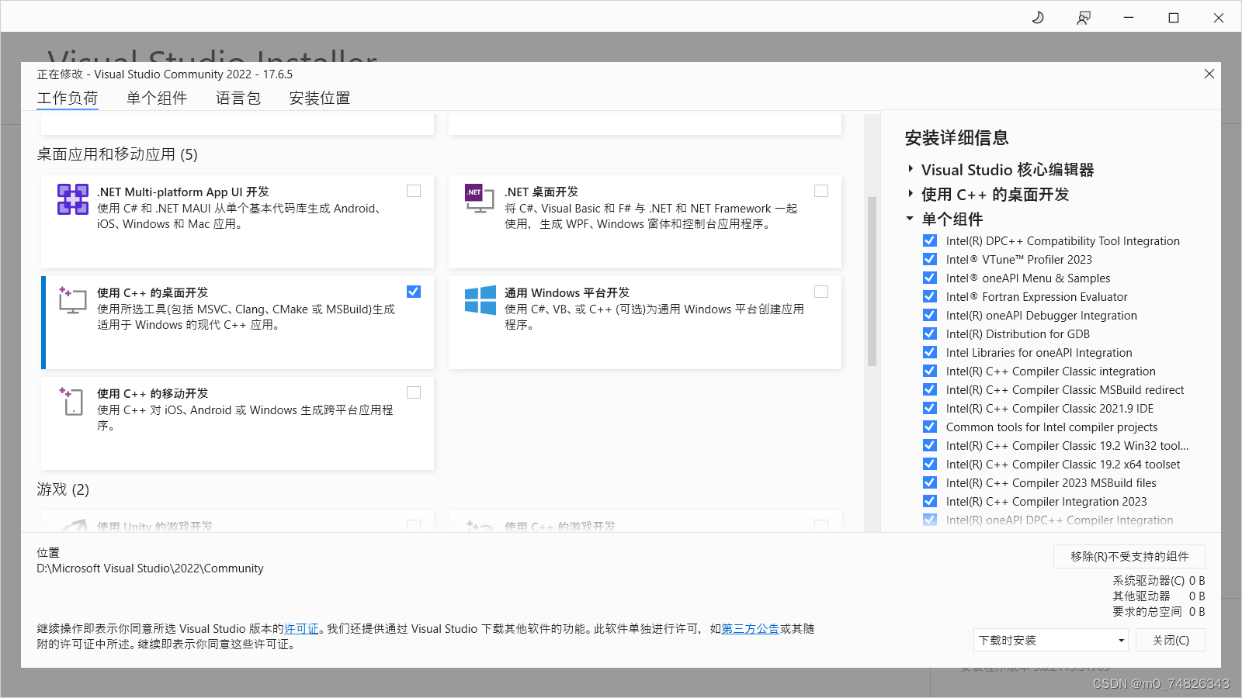
Task: Uncheck Intel C++ Compiler Classic 19.2 x64 toolset
Action: click(x=930, y=464)
